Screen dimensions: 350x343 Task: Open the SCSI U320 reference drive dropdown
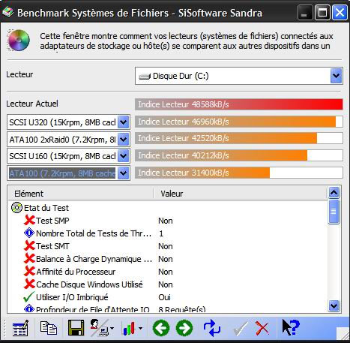click(x=124, y=122)
